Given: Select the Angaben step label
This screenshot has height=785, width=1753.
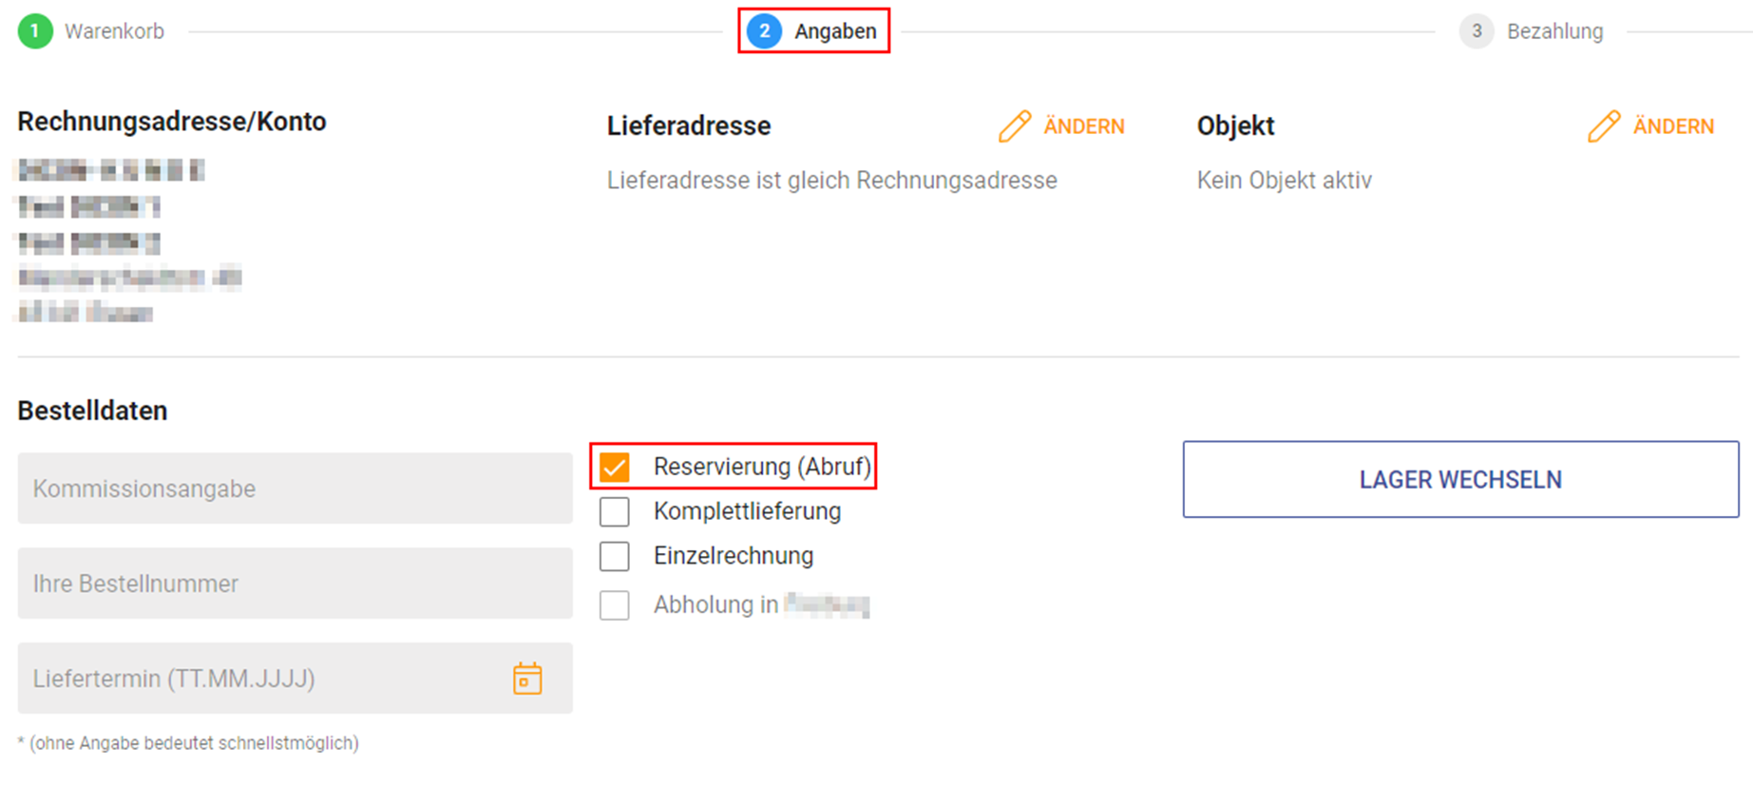Looking at the screenshot, I should pos(835,31).
